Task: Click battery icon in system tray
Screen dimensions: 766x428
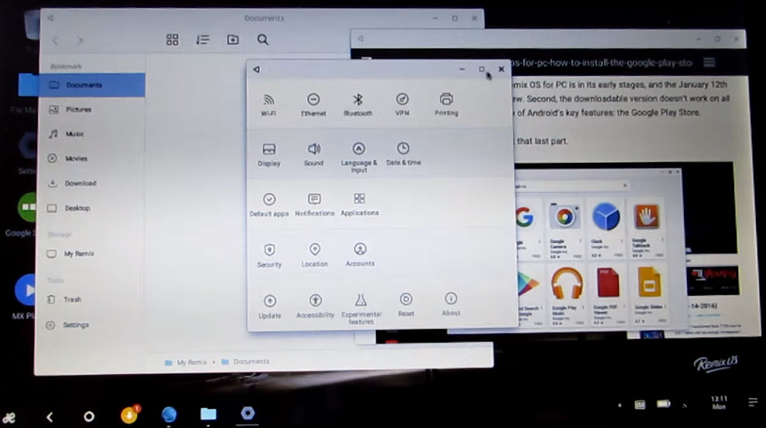Action: (x=663, y=403)
